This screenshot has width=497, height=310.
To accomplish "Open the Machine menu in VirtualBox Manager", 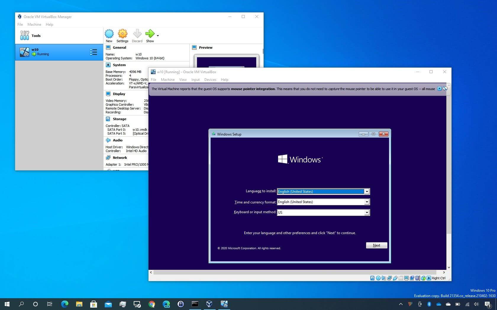I will pos(34,24).
